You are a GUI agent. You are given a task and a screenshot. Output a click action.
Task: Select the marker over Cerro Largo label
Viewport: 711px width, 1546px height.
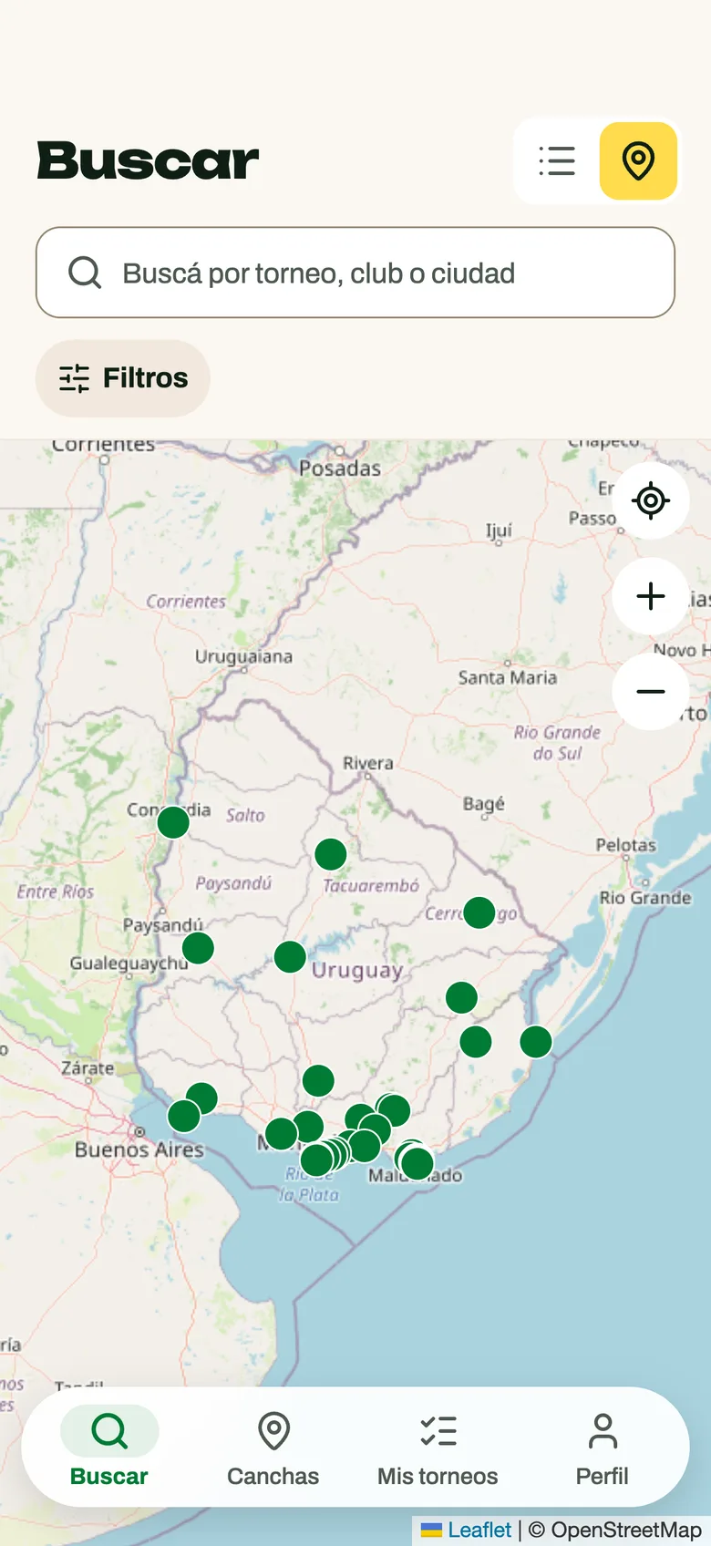tap(479, 912)
